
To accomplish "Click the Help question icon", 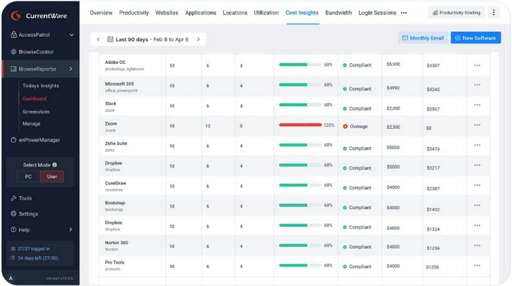I will tap(13, 229).
